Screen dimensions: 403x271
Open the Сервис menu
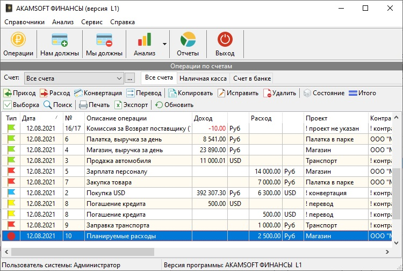[92, 22]
